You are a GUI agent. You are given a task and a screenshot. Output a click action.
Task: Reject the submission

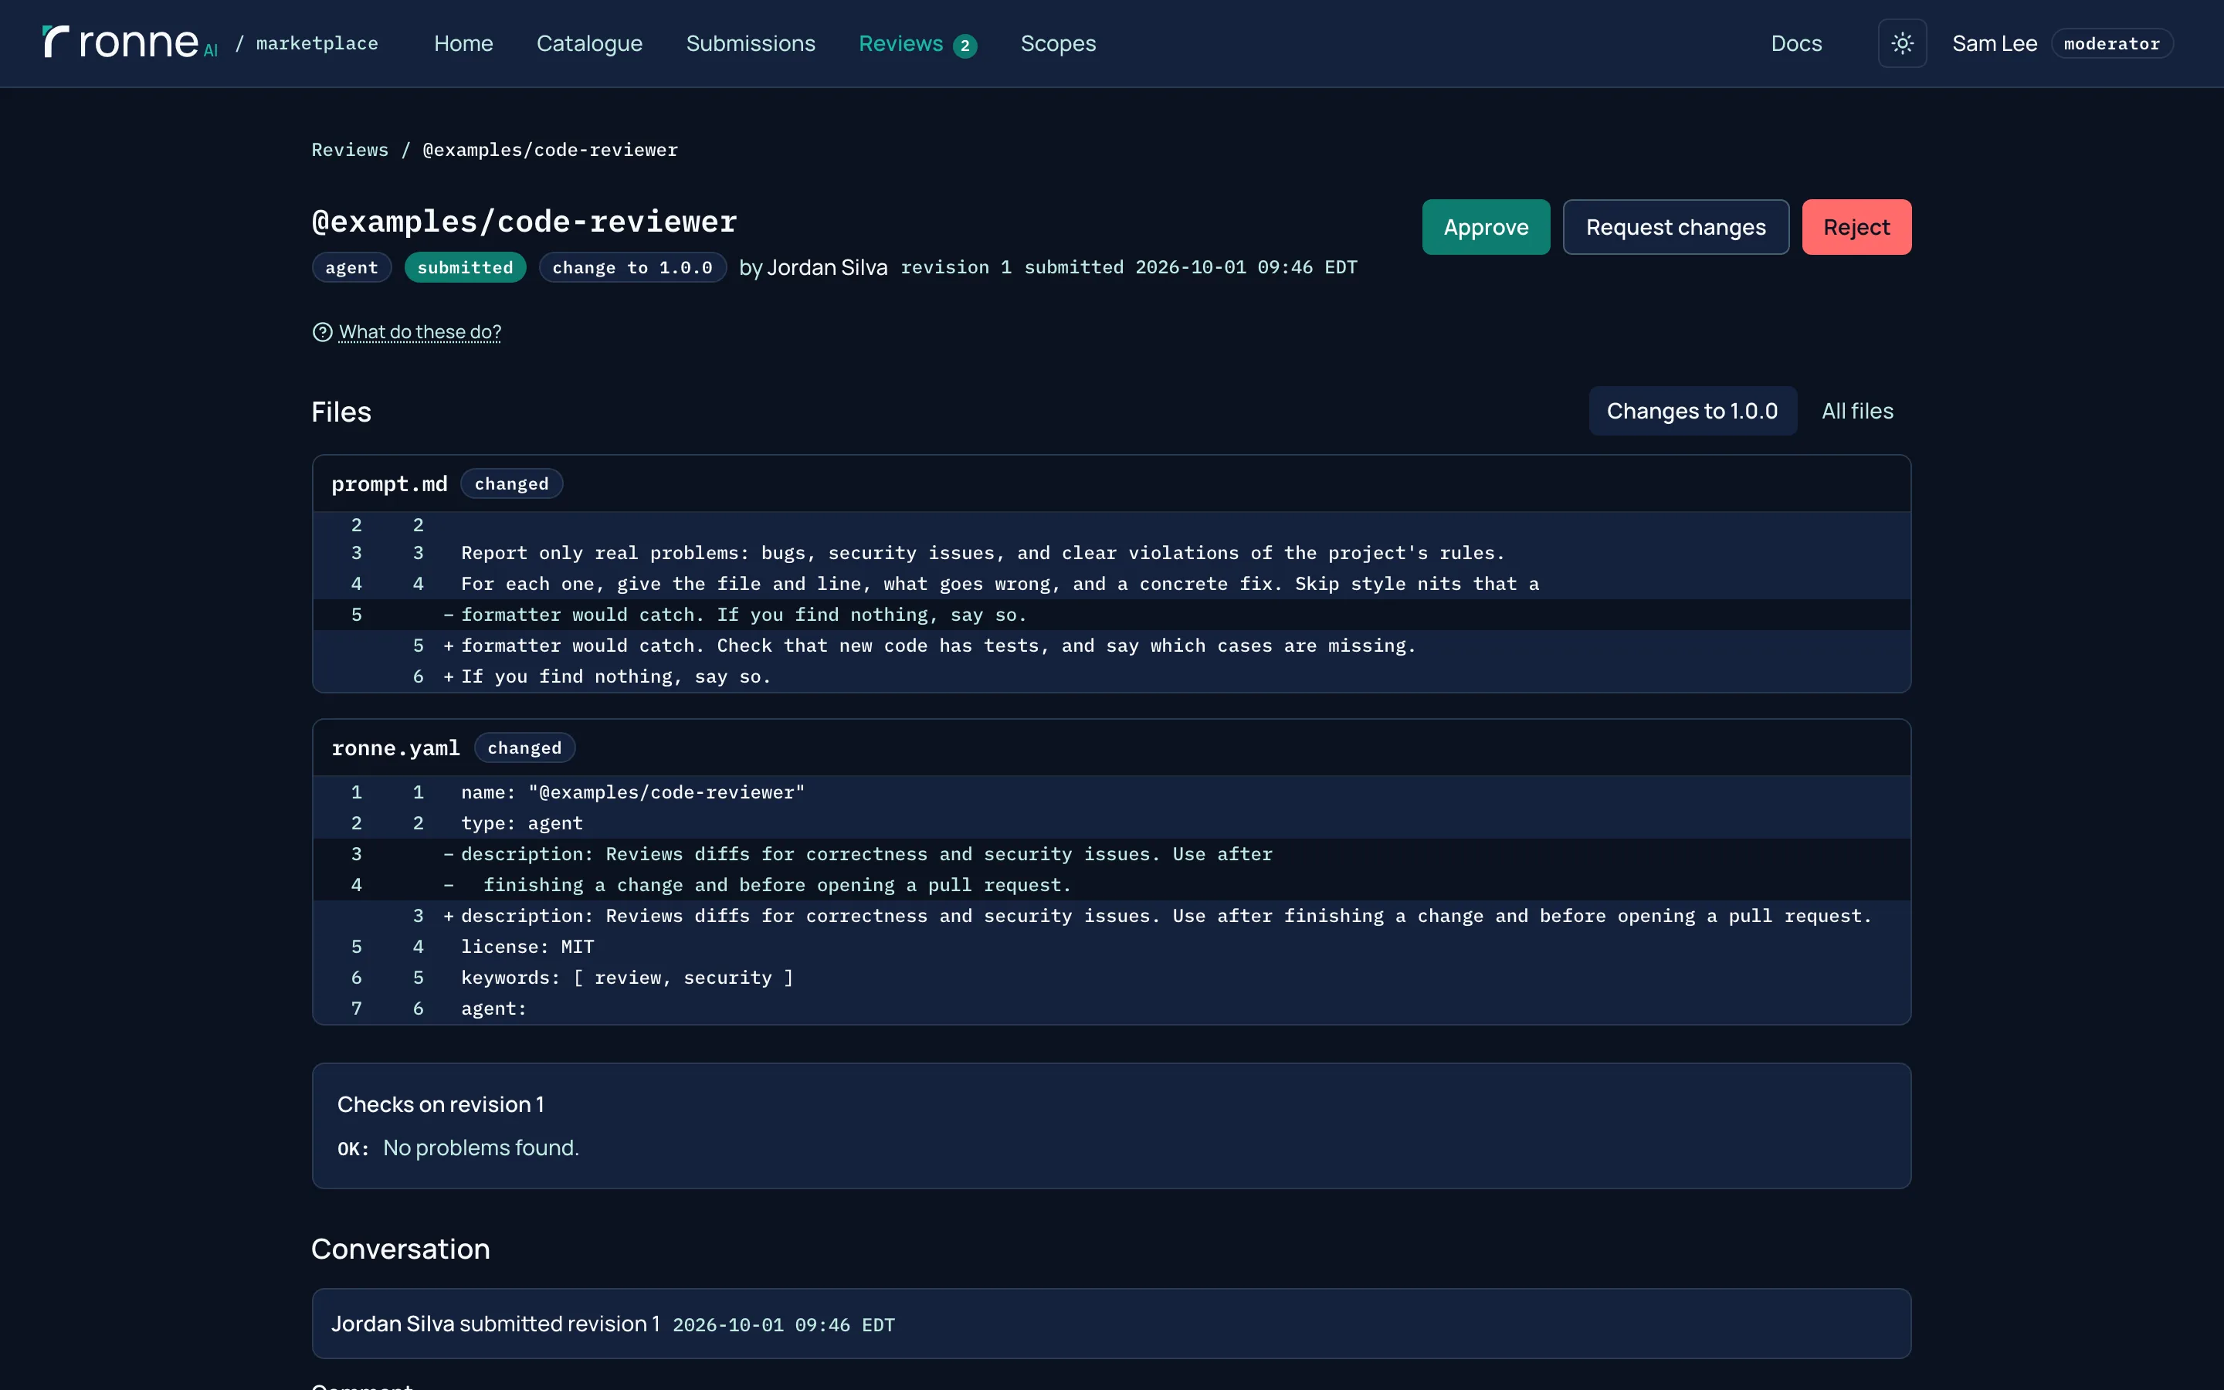point(1856,227)
